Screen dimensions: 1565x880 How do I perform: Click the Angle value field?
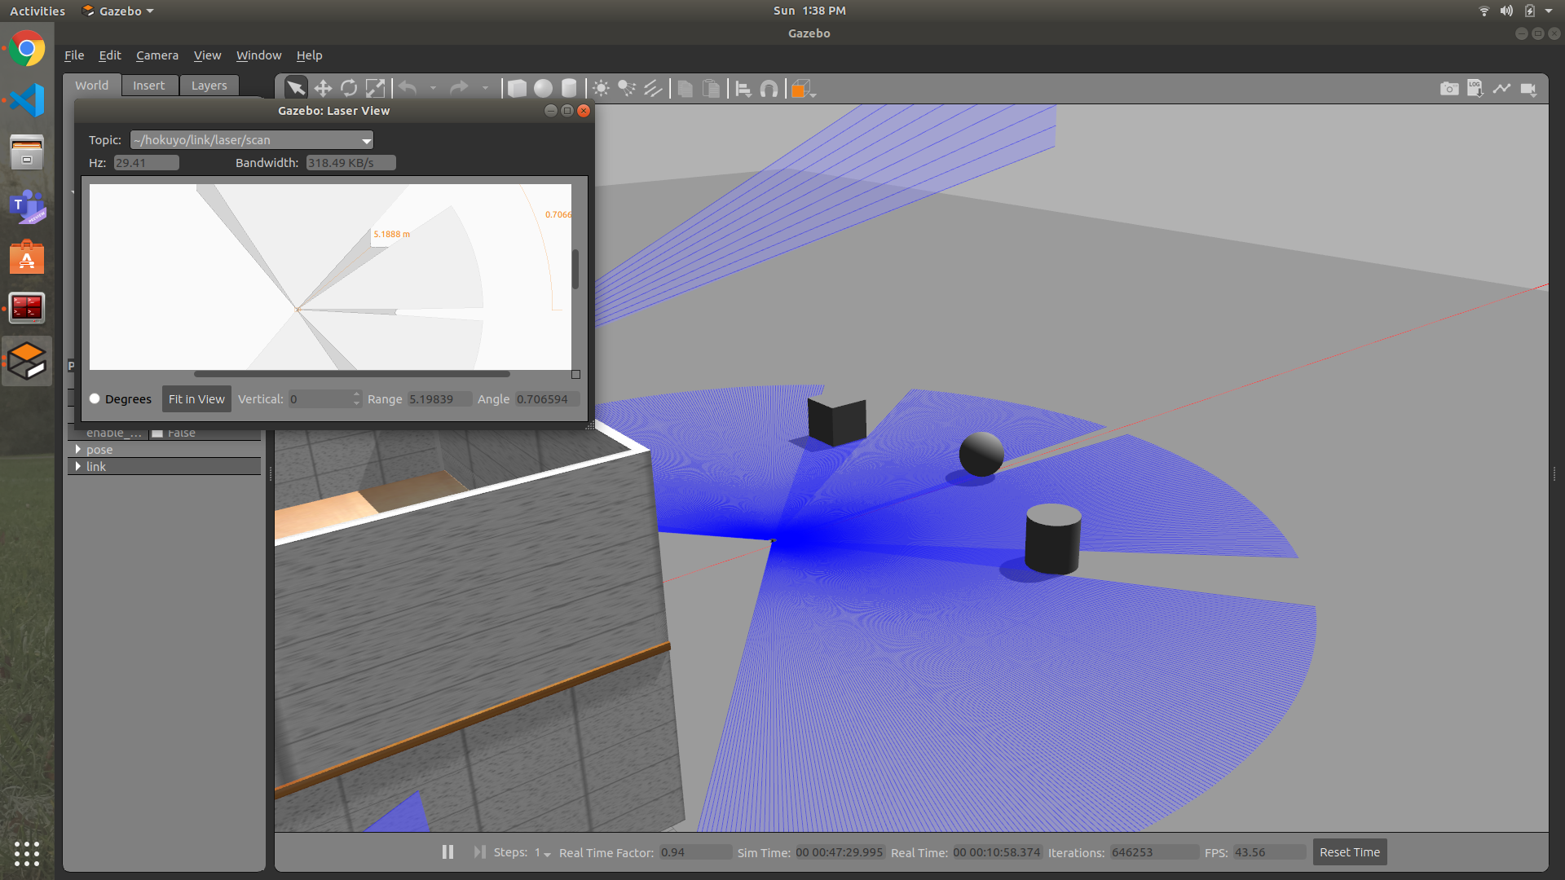click(547, 398)
